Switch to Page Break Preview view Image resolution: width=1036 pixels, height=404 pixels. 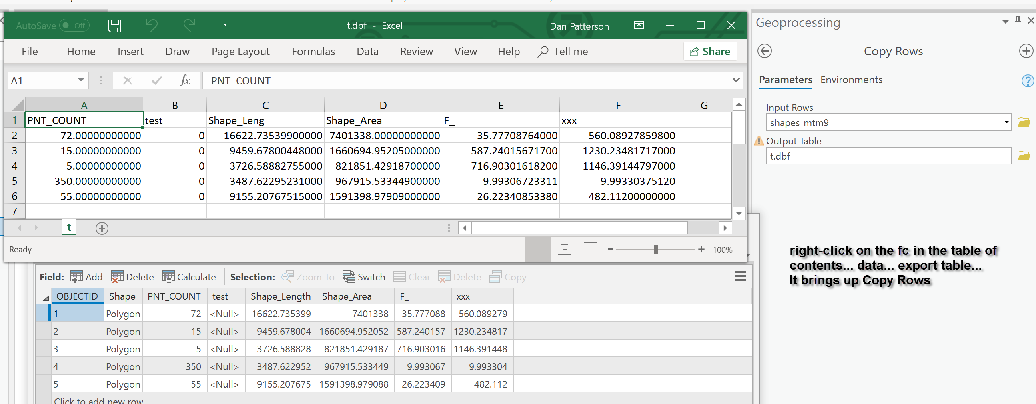[590, 249]
